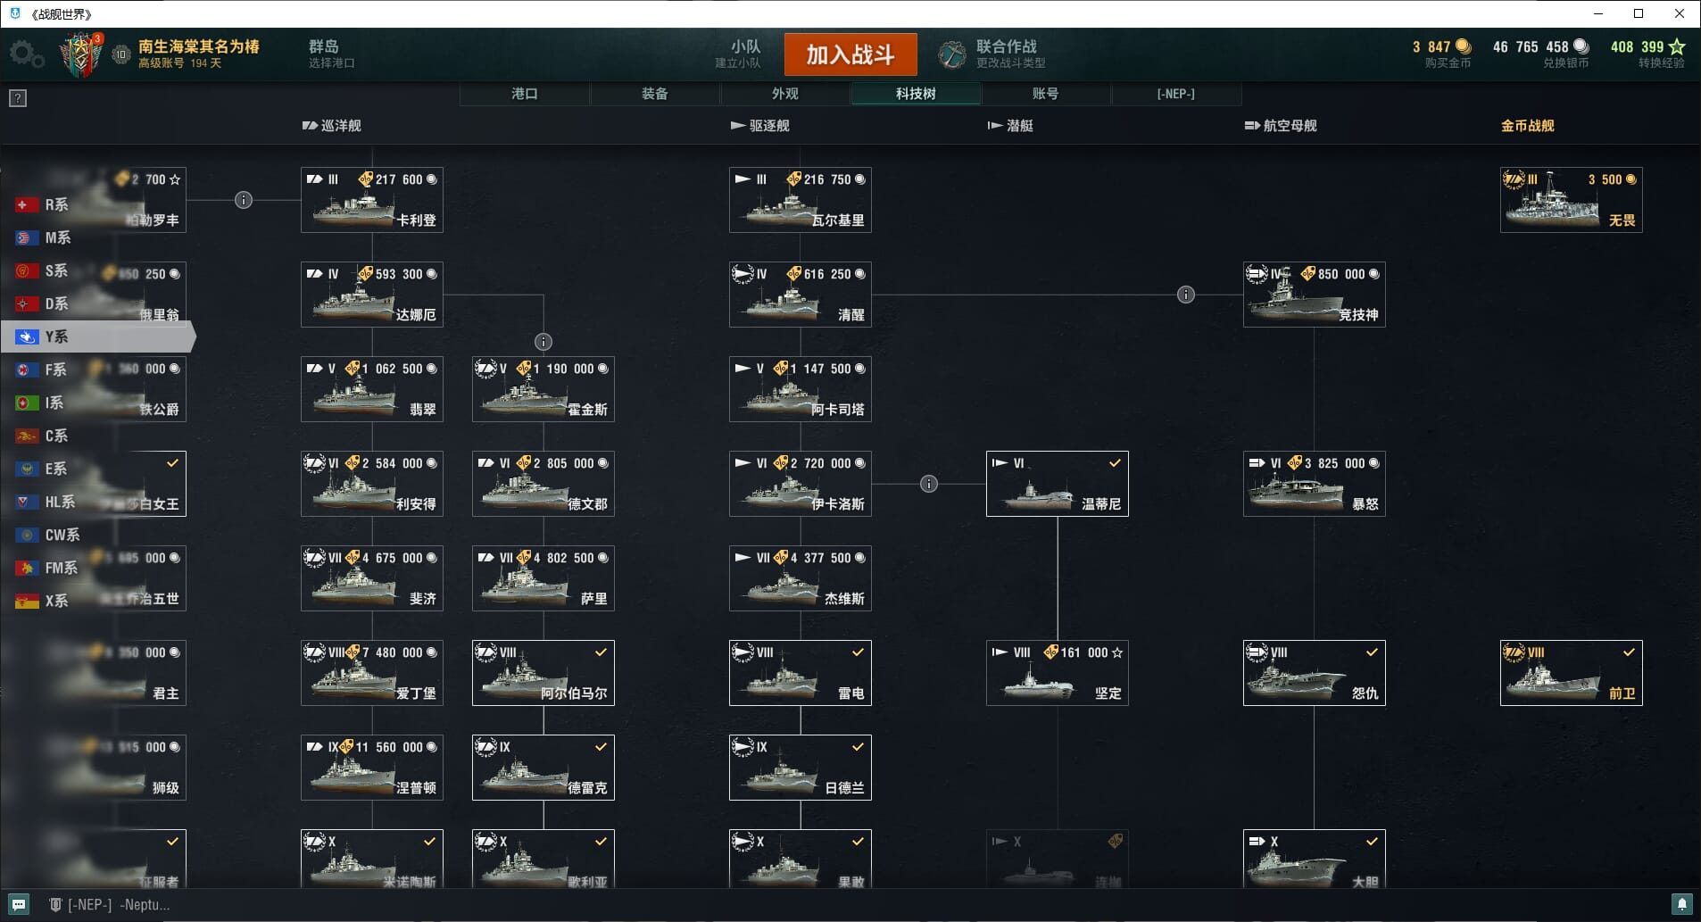Select the F系 nation in list

[x=56, y=370]
